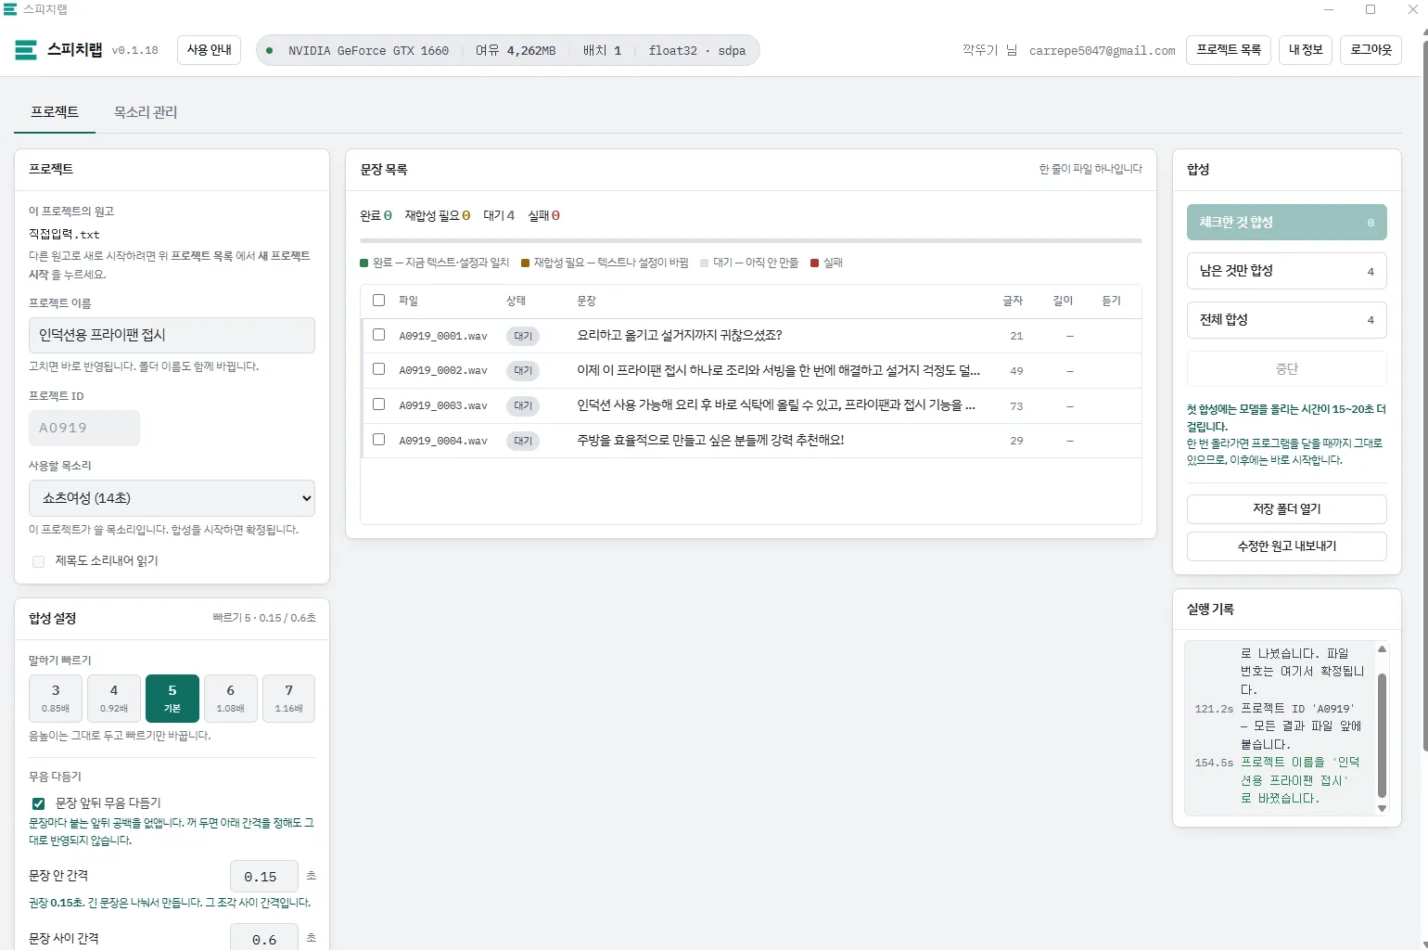Screen dimensions: 1428x950
Task: Click the 문장 사이 간격 value field
Action: pos(264,937)
